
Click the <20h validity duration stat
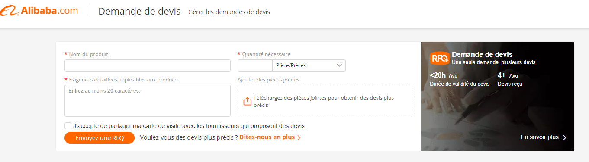[x=460, y=79]
